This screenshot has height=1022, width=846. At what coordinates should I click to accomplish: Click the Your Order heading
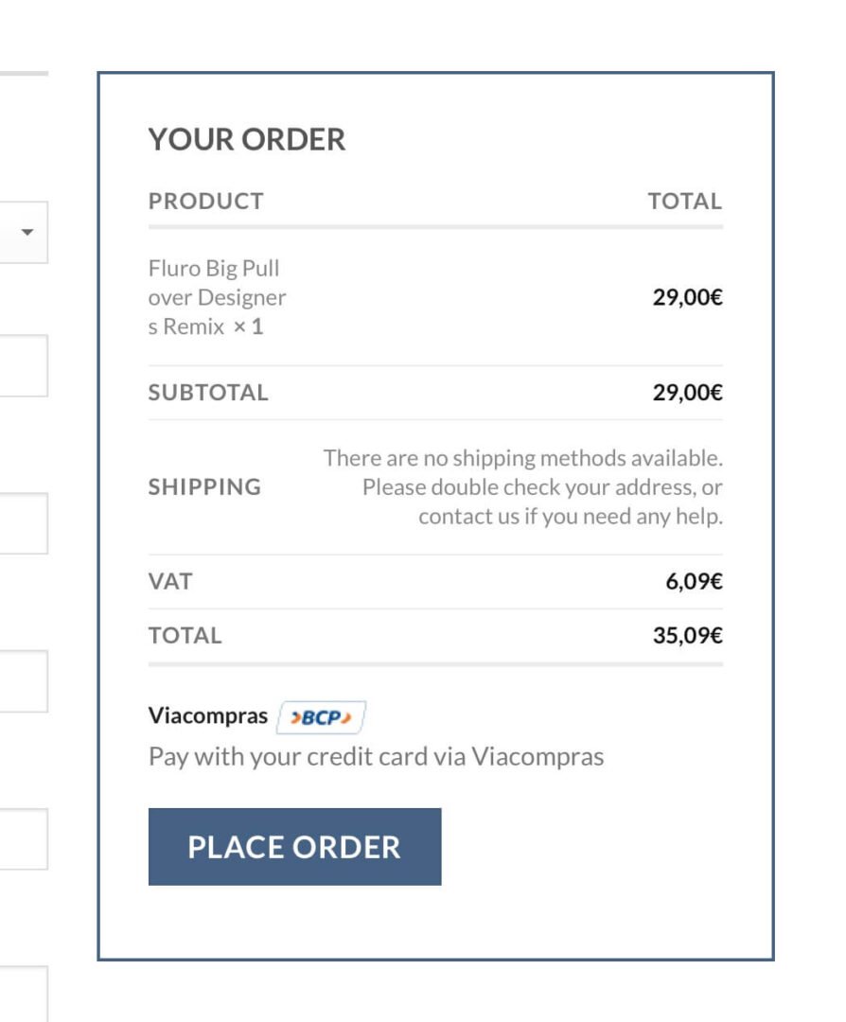(x=247, y=140)
